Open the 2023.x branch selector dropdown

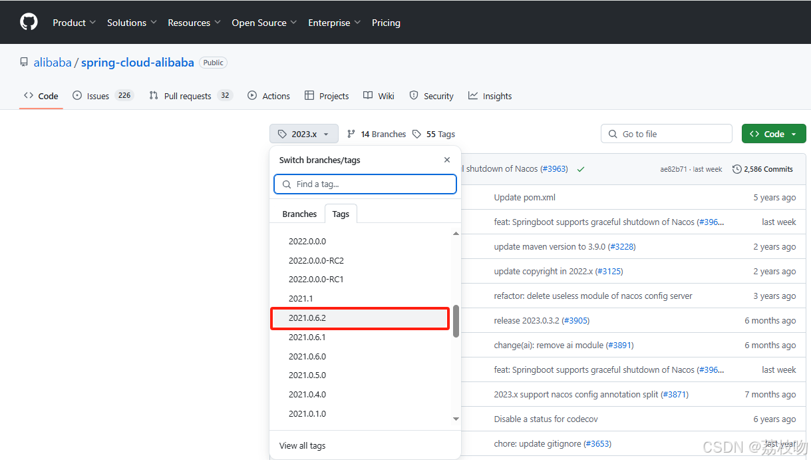(304, 134)
